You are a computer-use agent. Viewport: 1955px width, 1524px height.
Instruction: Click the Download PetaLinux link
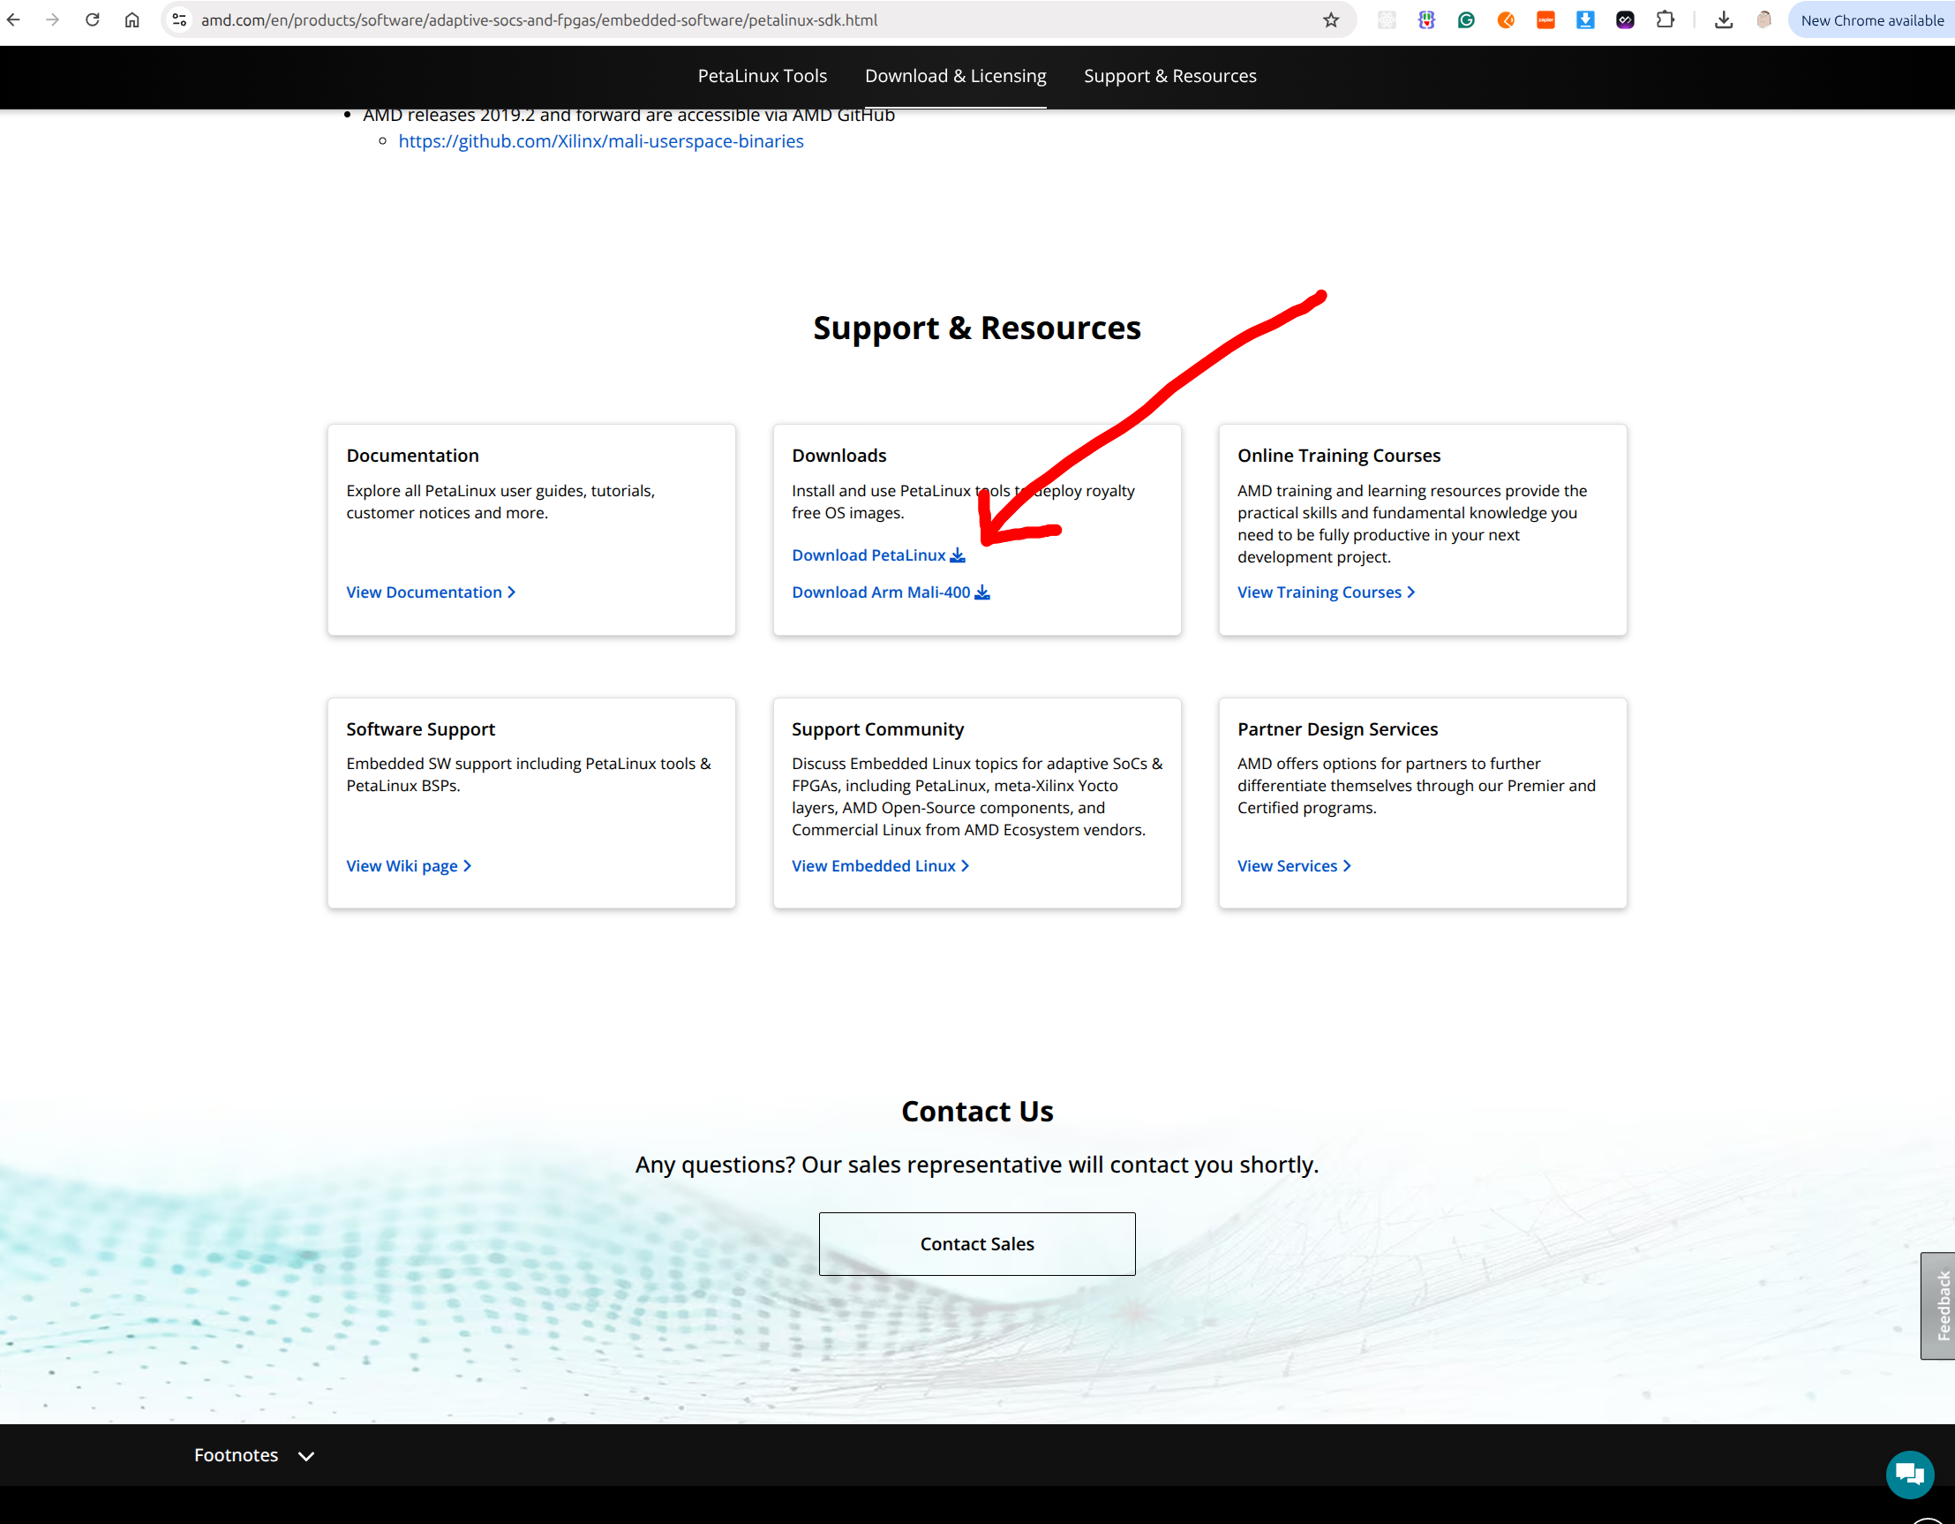[x=878, y=555]
